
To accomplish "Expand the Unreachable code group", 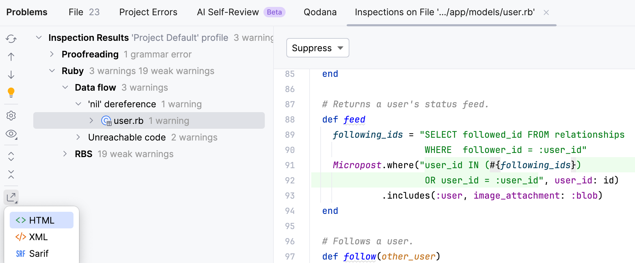I will (78, 137).
